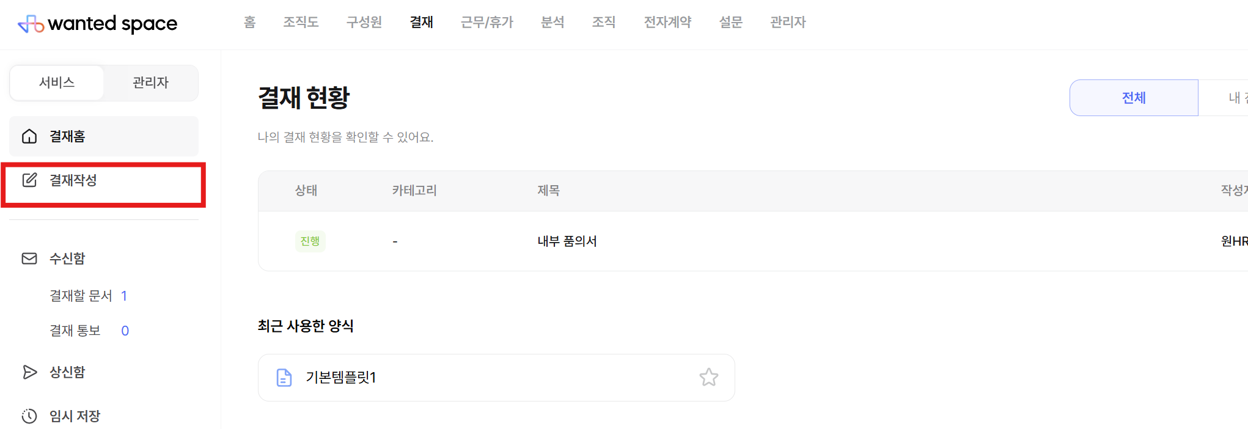Open the 내부 품의서 approval row
Image resolution: width=1248 pixels, height=429 pixels.
[x=753, y=241]
